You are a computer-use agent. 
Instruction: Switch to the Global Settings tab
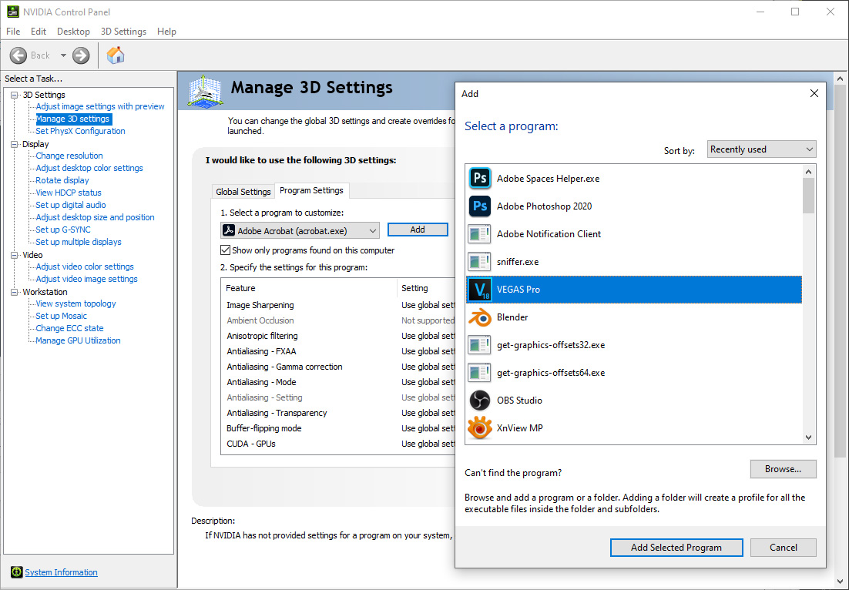tap(243, 192)
